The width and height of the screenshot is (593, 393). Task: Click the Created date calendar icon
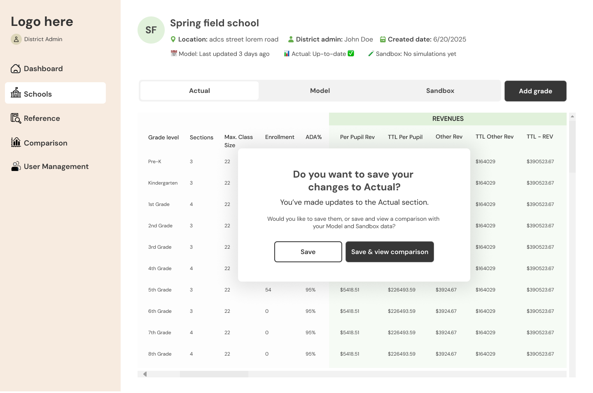(383, 39)
